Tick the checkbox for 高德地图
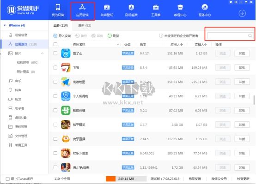 (x=55, y=82)
